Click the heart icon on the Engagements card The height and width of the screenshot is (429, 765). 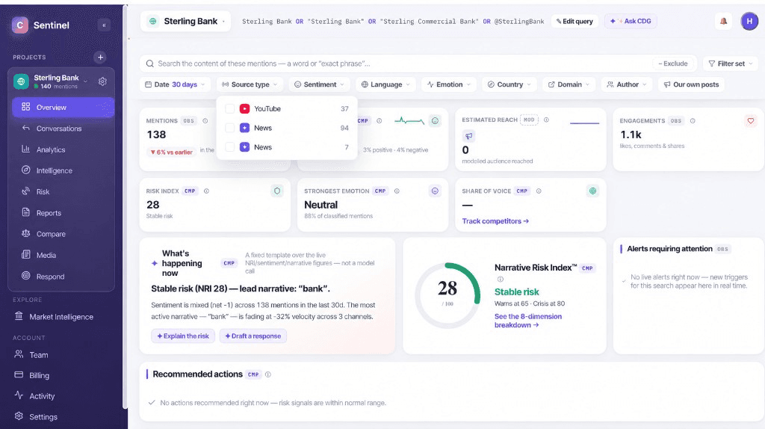[x=750, y=120]
